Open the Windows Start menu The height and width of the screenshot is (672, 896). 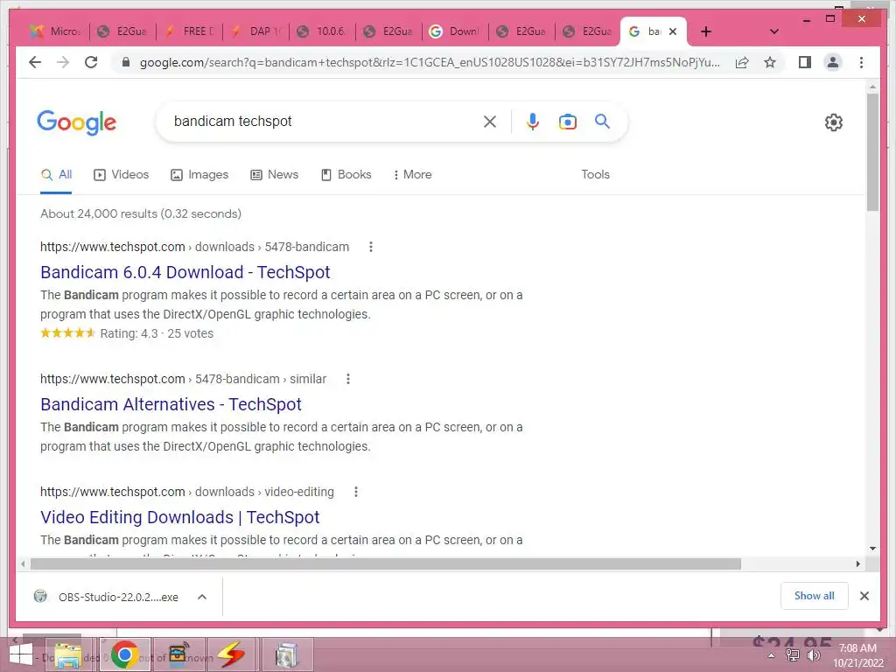pyautogui.click(x=21, y=654)
